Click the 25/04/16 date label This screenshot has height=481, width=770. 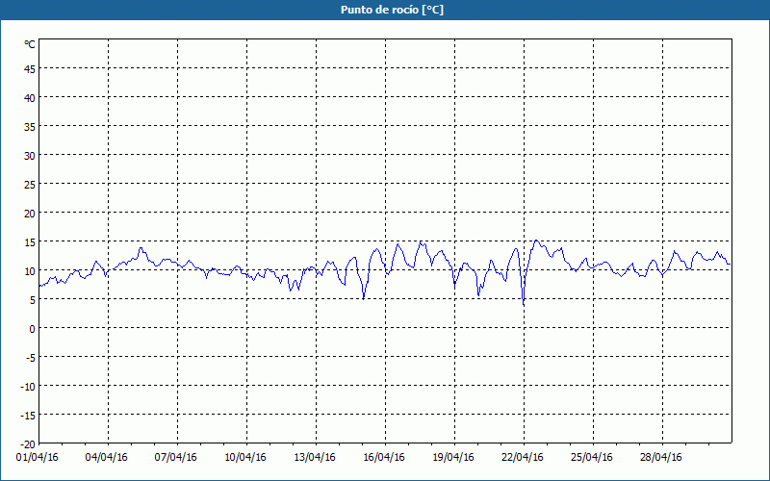[x=592, y=458]
